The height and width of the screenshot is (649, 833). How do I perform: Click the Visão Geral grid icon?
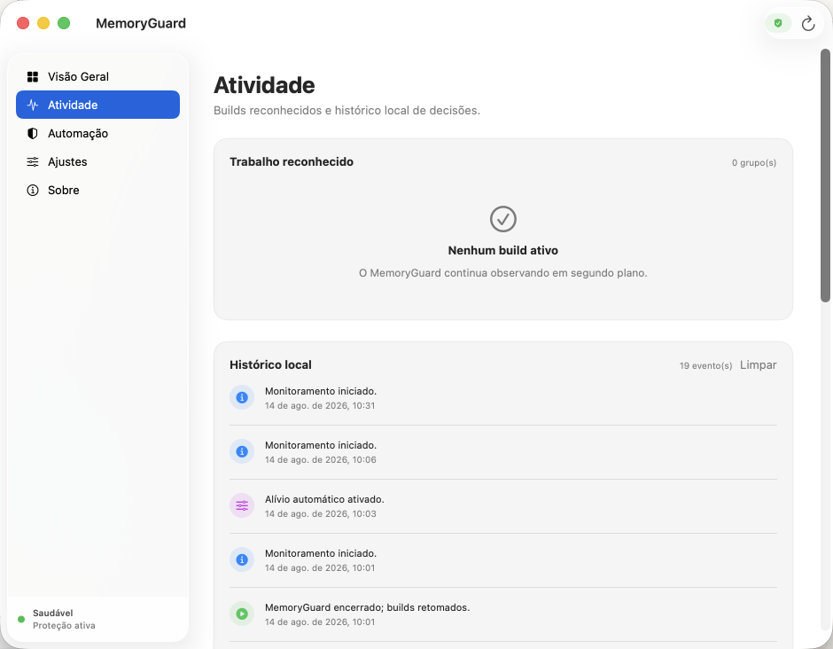pos(33,77)
